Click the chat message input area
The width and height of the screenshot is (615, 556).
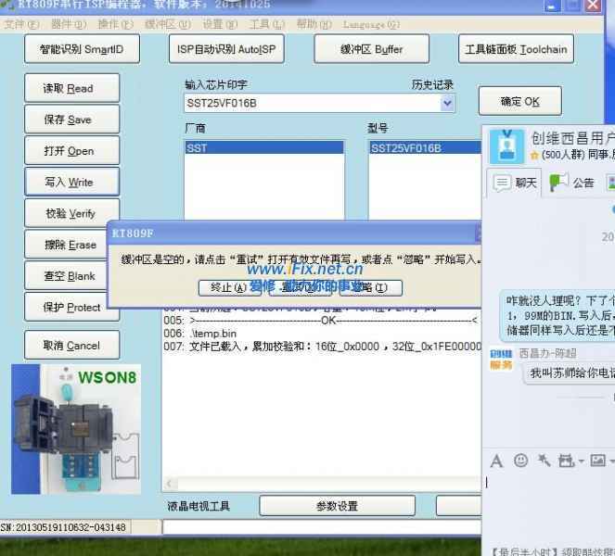click(550, 508)
